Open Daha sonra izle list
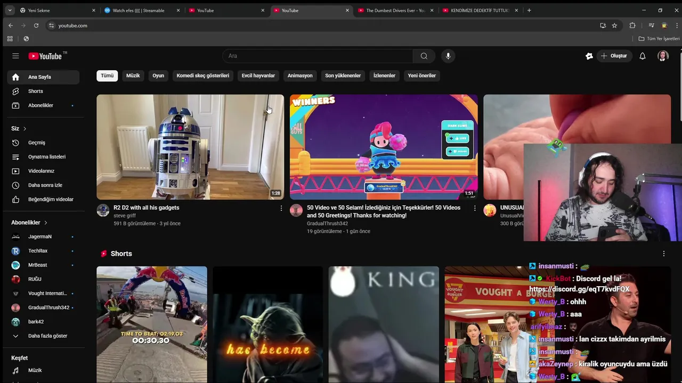The width and height of the screenshot is (682, 383). (43, 185)
